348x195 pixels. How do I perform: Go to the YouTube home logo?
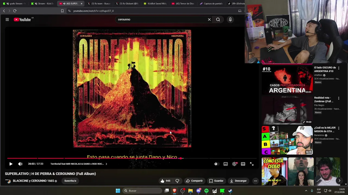(22, 19)
